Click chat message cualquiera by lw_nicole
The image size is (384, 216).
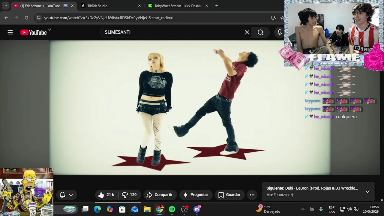pos(346,117)
